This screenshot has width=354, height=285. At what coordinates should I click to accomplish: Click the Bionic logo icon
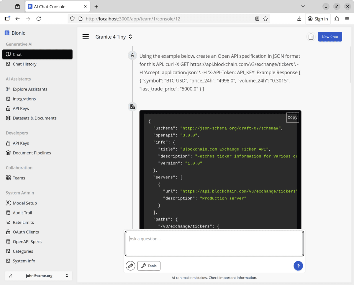(x=7, y=33)
